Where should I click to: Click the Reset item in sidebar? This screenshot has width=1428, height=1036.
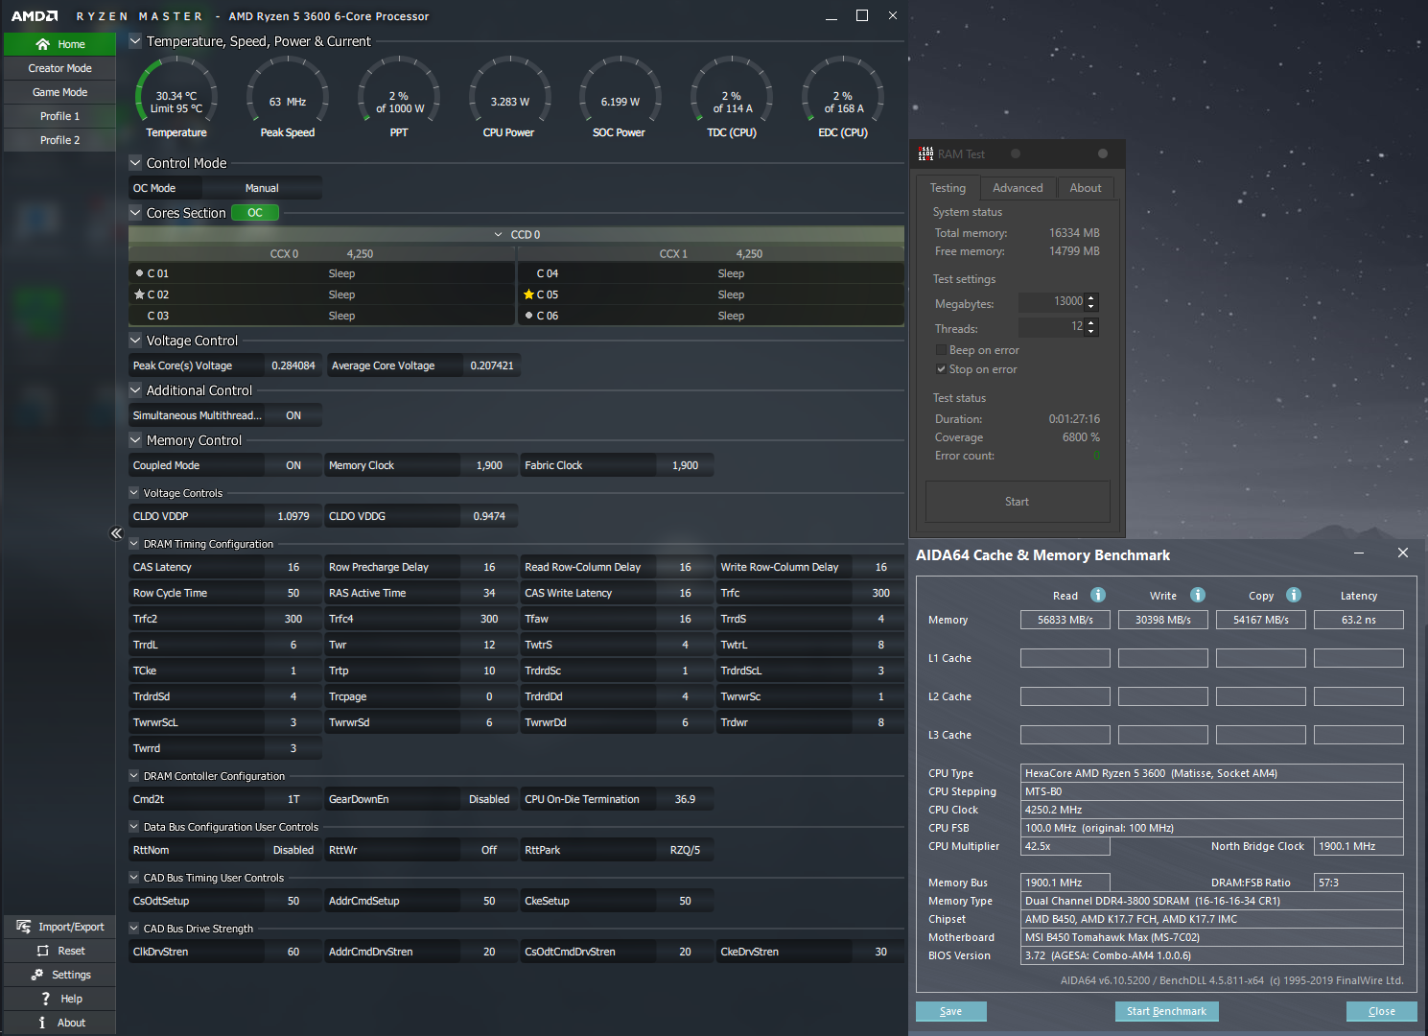coord(59,951)
